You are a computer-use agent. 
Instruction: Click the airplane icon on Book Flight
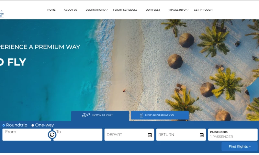[86, 115]
